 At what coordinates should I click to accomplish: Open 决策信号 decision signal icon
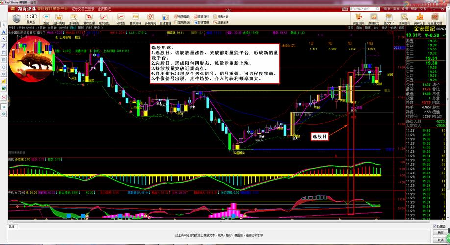pyautogui.click(x=404, y=17)
